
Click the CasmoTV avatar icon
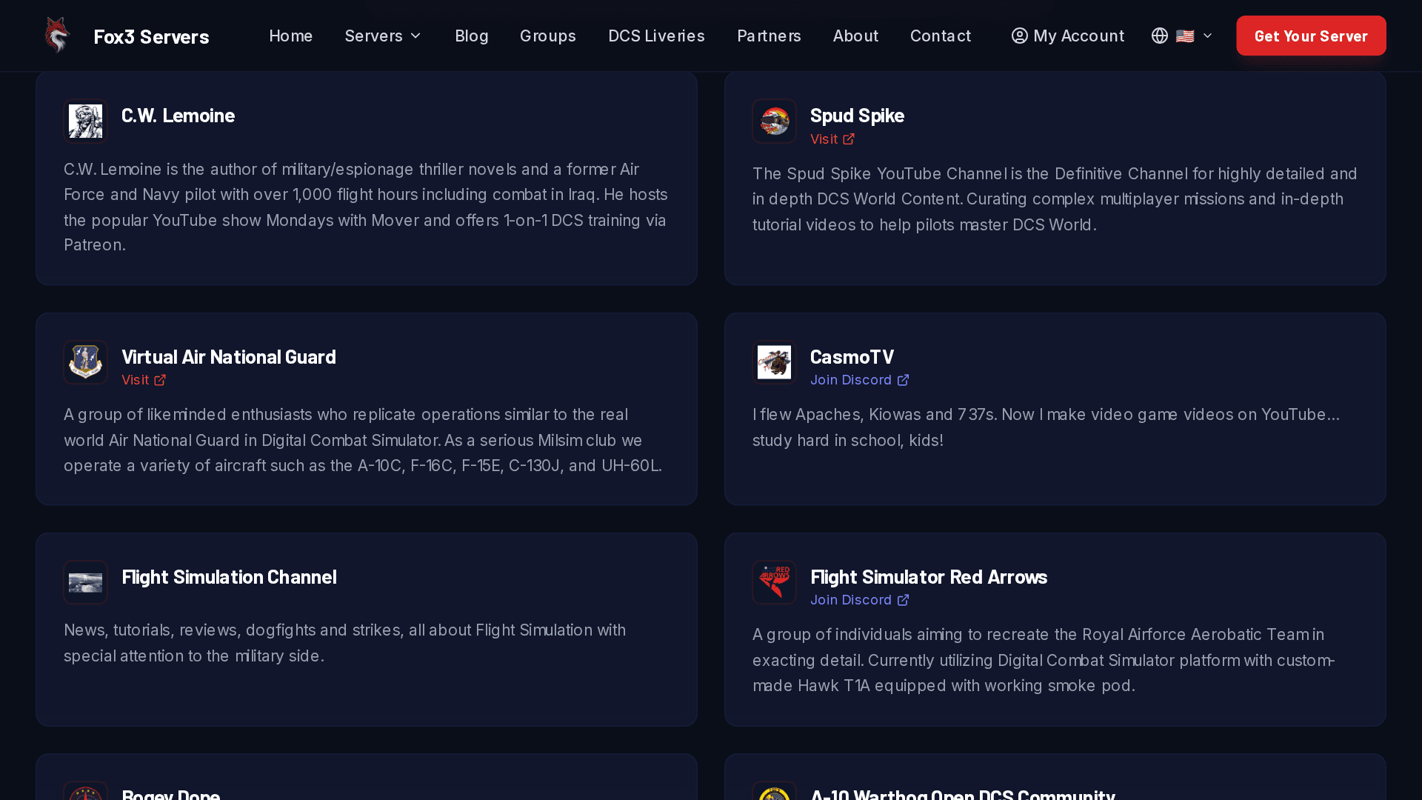[775, 362]
